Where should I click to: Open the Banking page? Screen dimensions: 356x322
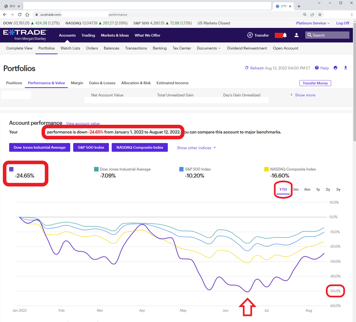coord(159,48)
